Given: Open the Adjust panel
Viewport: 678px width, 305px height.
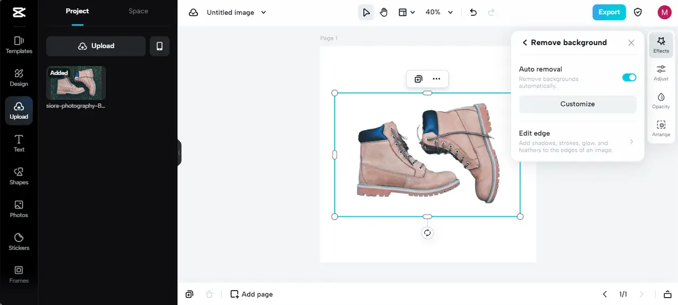Looking at the screenshot, I should [661, 73].
